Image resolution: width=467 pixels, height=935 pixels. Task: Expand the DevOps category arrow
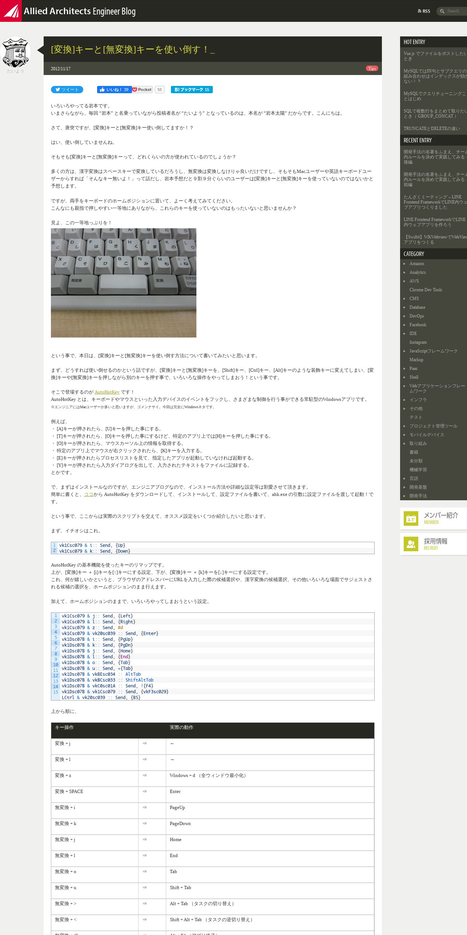click(x=404, y=316)
